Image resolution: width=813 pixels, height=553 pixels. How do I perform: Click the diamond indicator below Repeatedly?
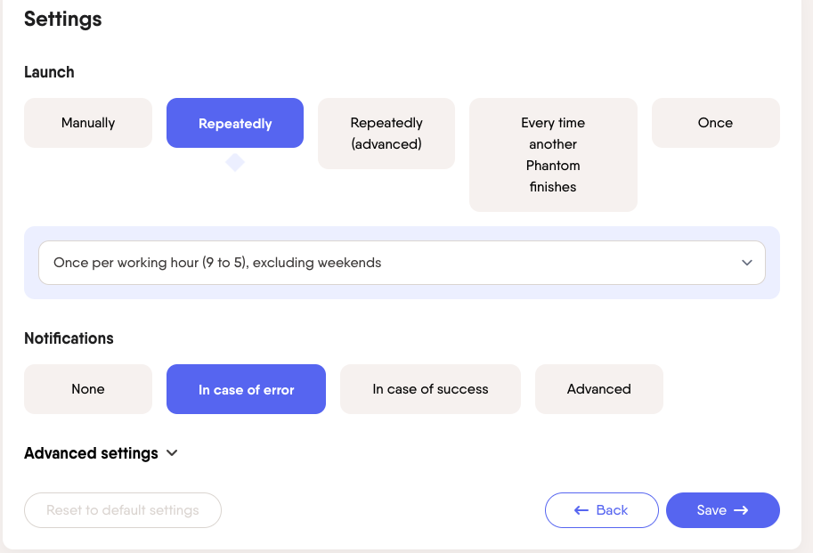tap(235, 162)
